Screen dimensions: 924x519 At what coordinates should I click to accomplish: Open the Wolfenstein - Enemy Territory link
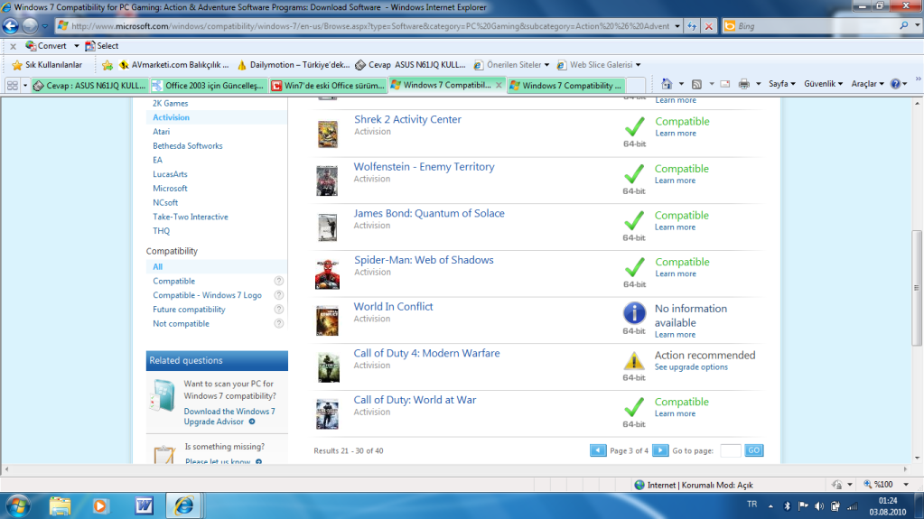coord(424,167)
